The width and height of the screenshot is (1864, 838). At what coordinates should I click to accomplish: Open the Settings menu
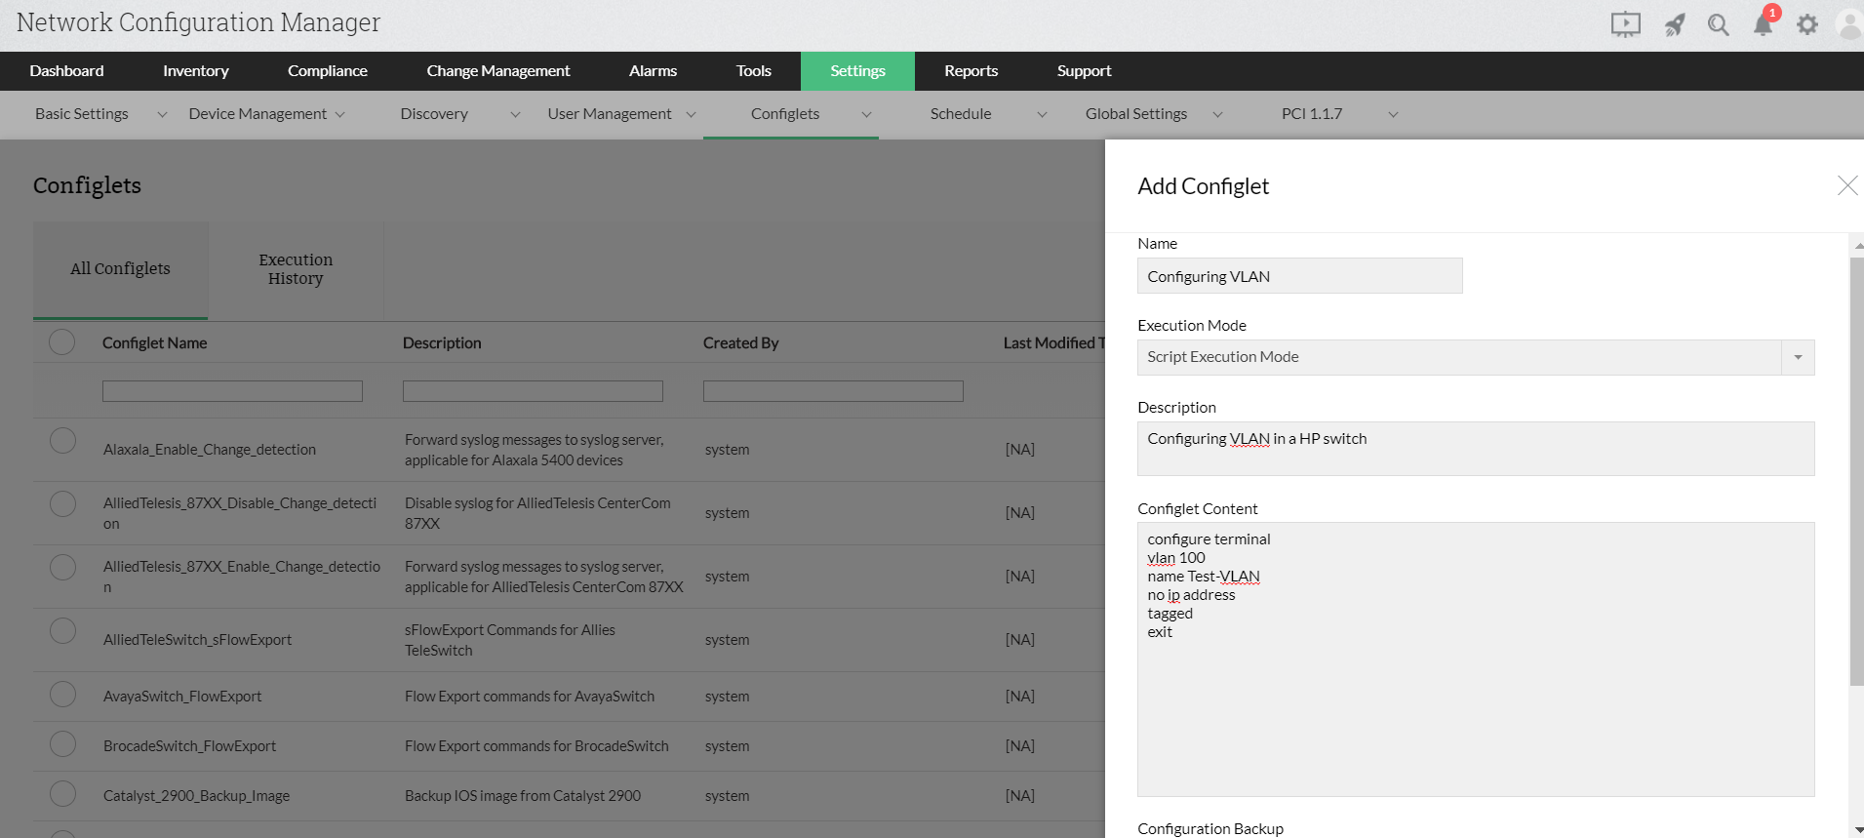coord(857,71)
